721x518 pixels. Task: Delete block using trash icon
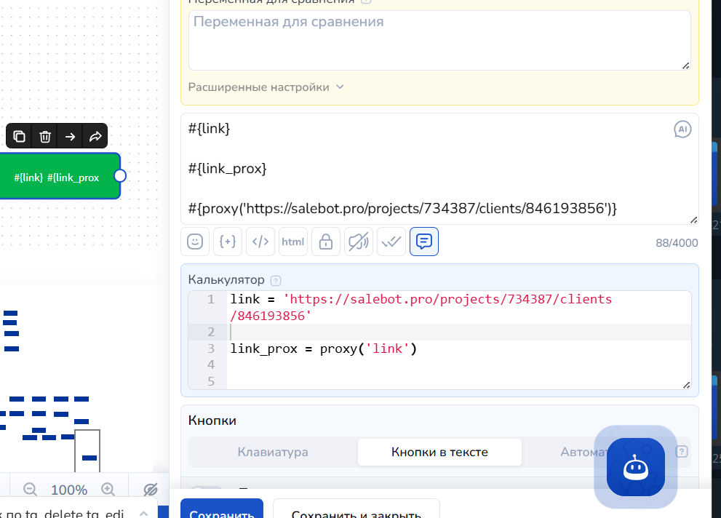(x=44, y=137)
